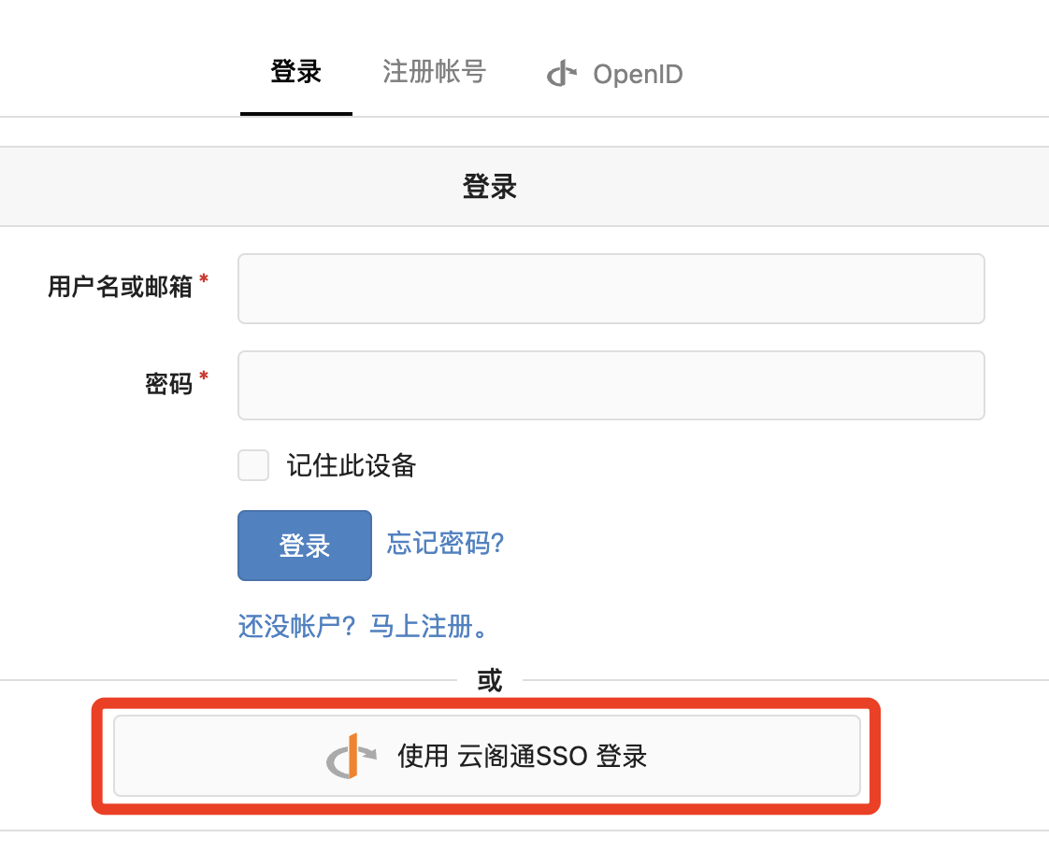1049x852 pixels.
Task: Click the 登录 panel heading
Action: [490, 187]
